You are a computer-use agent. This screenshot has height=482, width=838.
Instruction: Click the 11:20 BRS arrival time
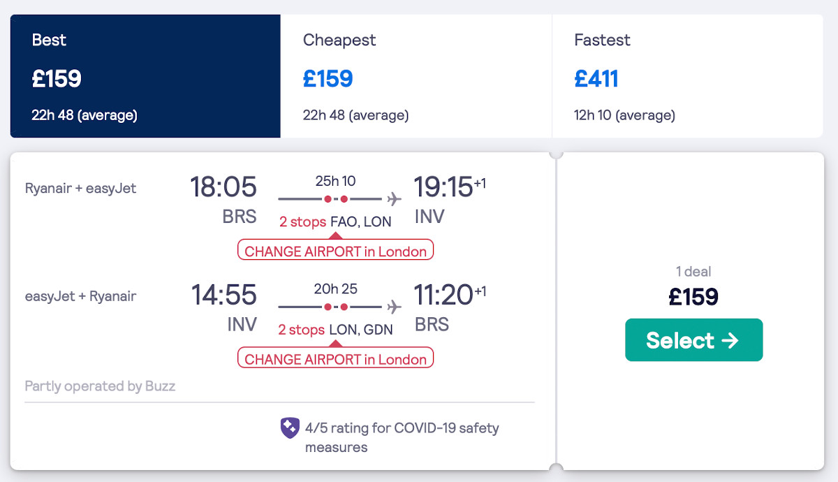coord(444,295)
